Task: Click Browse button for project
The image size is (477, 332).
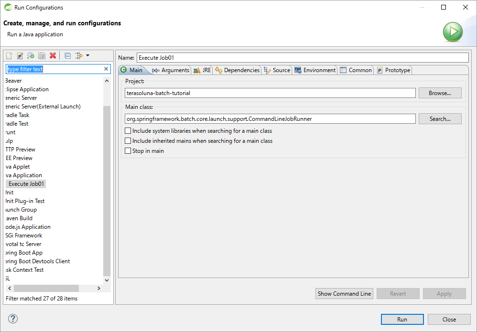Action: coord(440,93)
